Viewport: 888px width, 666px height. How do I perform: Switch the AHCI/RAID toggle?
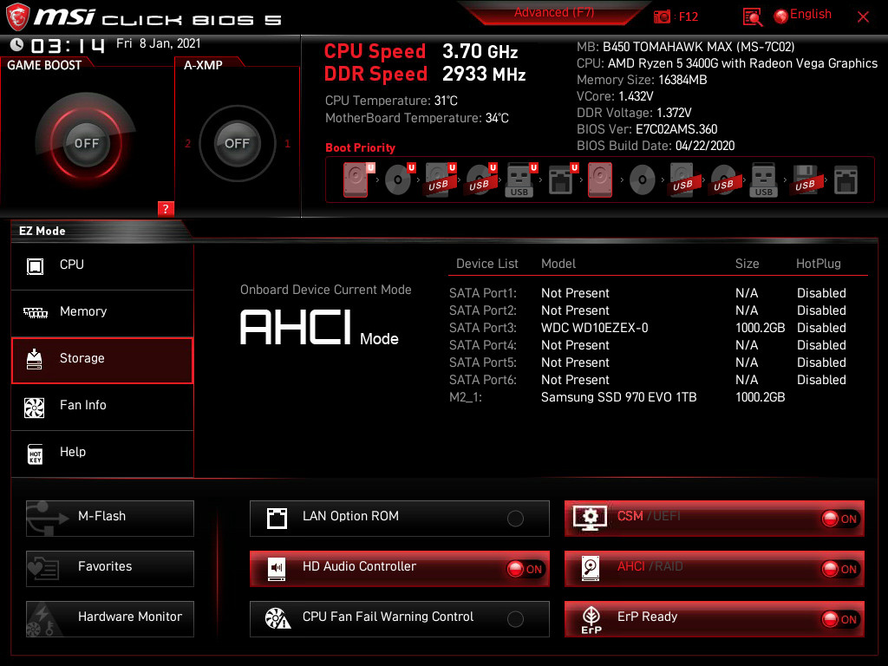tap(839, 569)
